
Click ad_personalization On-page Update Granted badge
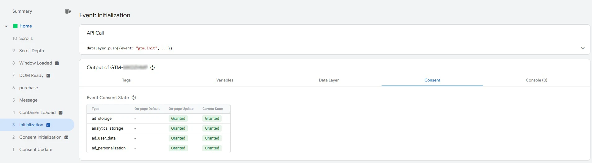coord(178,148)
